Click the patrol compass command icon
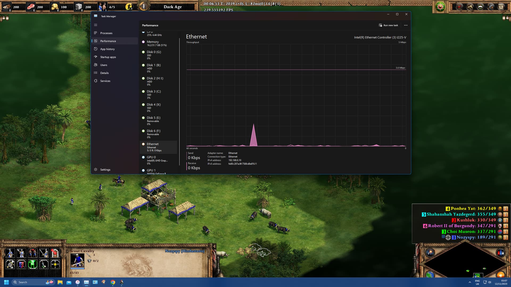Screen dimensions: 511x287 click(55, 264)
